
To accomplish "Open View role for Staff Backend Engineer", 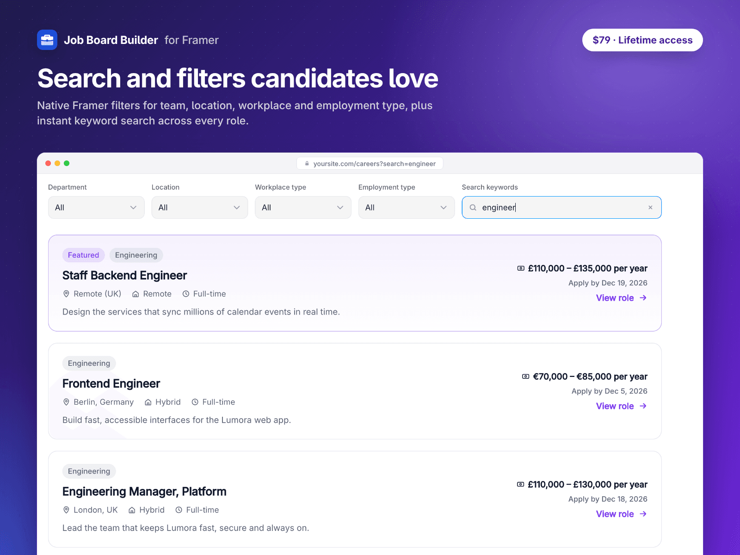I will point(622,298).
